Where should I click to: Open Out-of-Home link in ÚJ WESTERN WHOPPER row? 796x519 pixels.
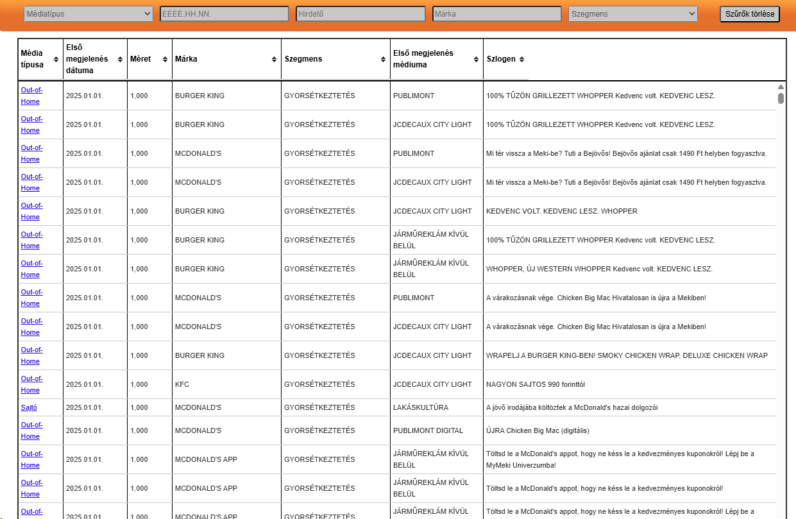pyautogui.click(x=31, y=269)
